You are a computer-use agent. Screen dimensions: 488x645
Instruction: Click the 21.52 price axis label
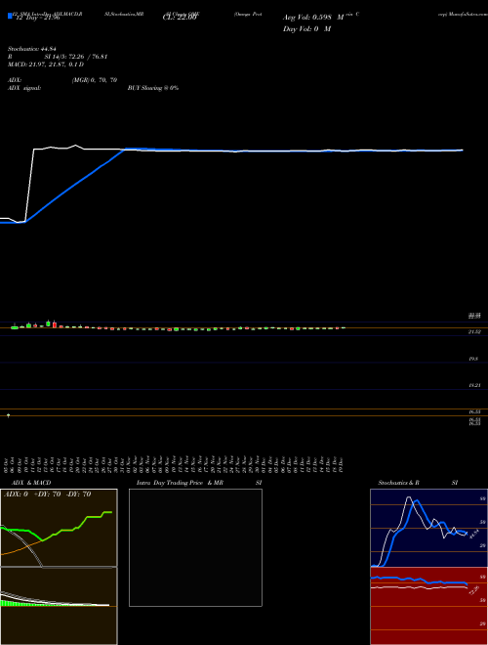(475, 331)
